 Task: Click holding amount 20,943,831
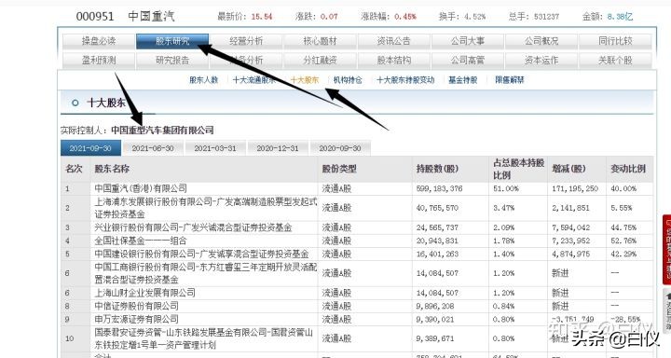437,241
